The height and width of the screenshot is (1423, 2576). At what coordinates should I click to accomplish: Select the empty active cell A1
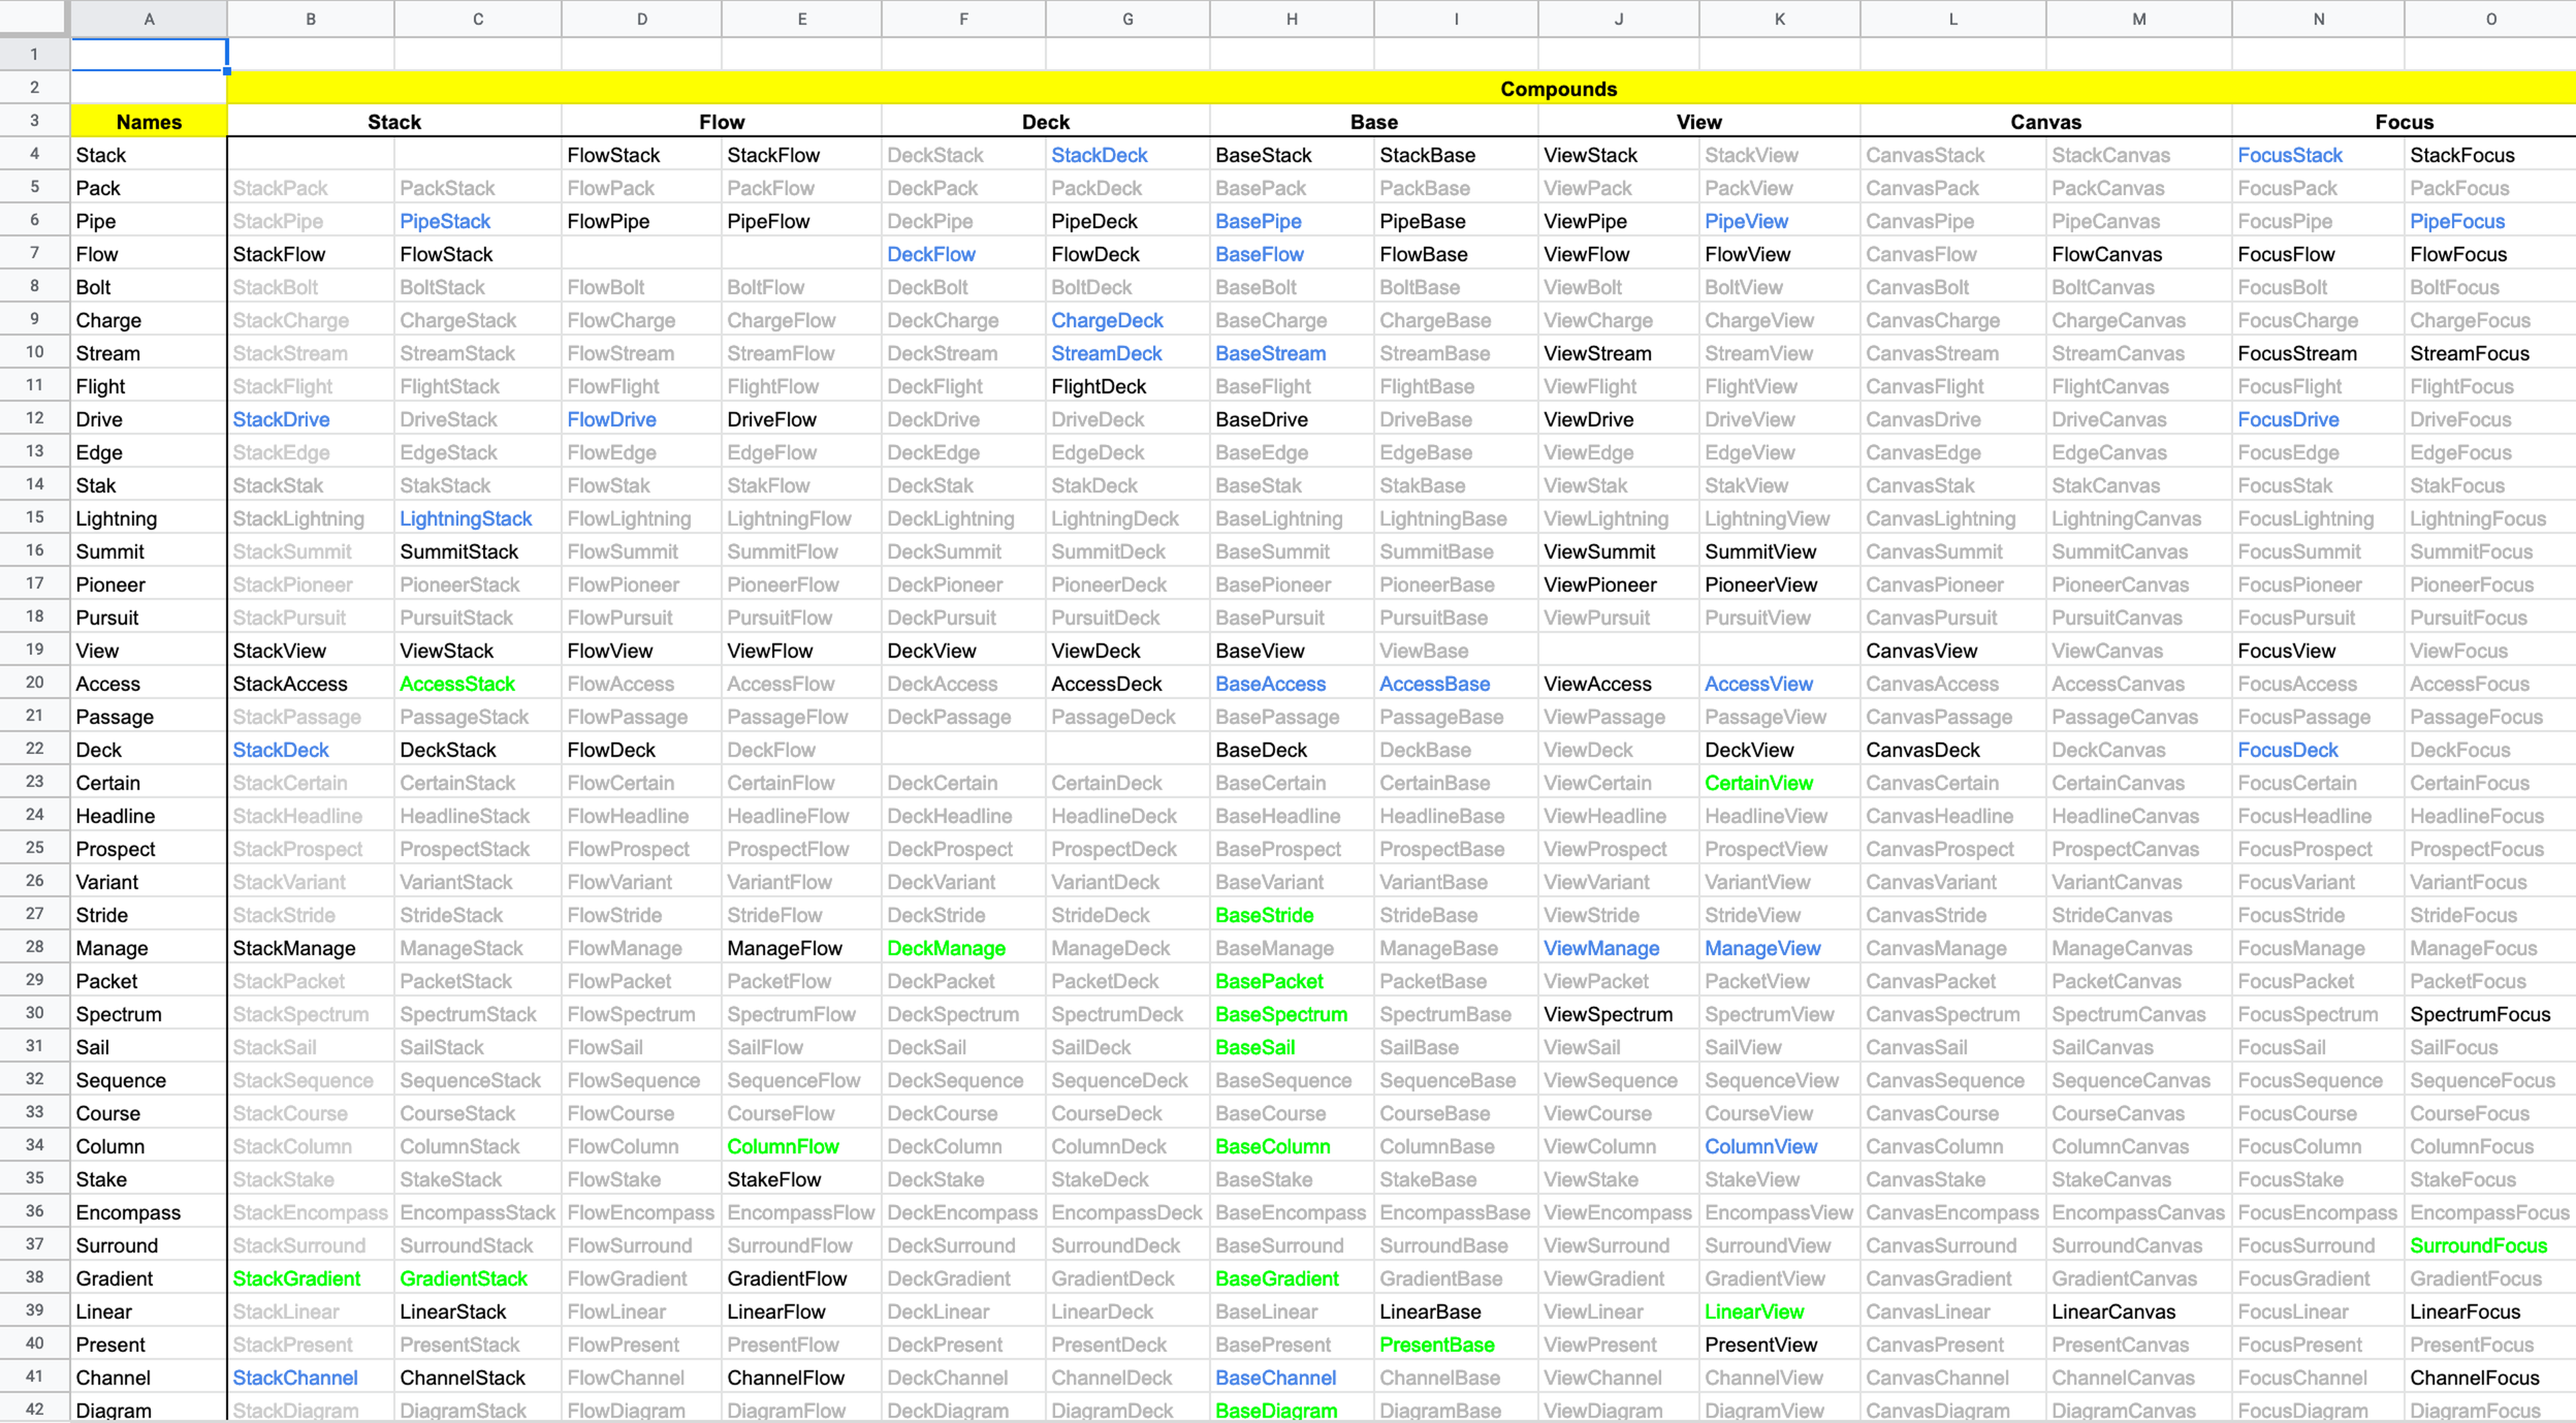pyautogui.click(x=149, y=55)
